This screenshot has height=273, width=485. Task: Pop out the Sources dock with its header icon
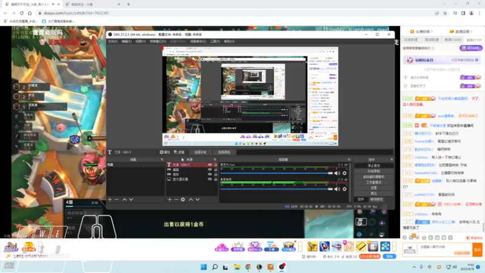click(215, 160)
